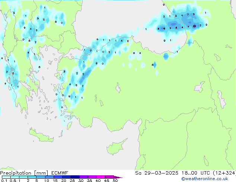Click the '0.1' legend scale label

click(4, 181)
